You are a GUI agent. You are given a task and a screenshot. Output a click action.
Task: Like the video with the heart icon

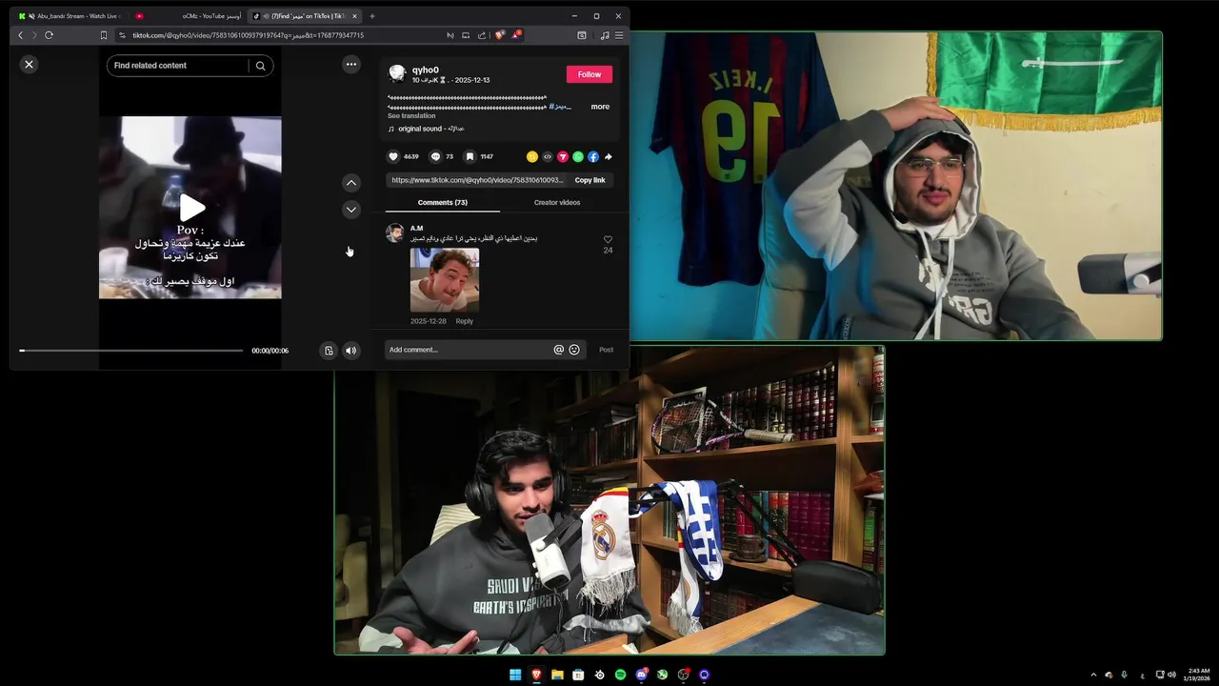pyautogui.click(x=393, y=156)
